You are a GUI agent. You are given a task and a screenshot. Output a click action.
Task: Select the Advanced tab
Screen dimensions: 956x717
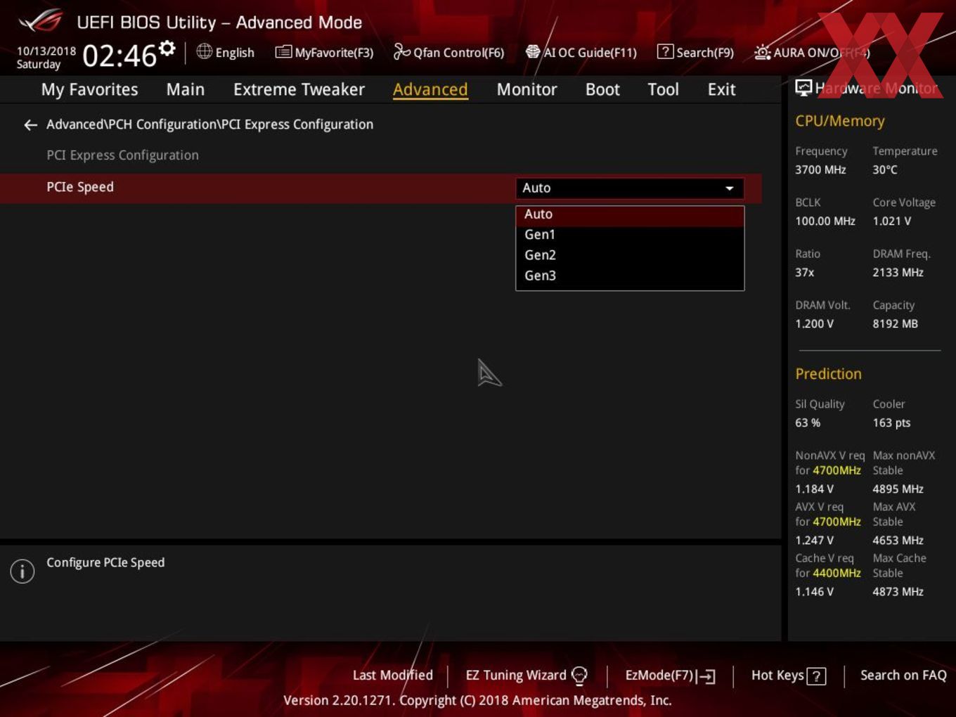point(430,89)
